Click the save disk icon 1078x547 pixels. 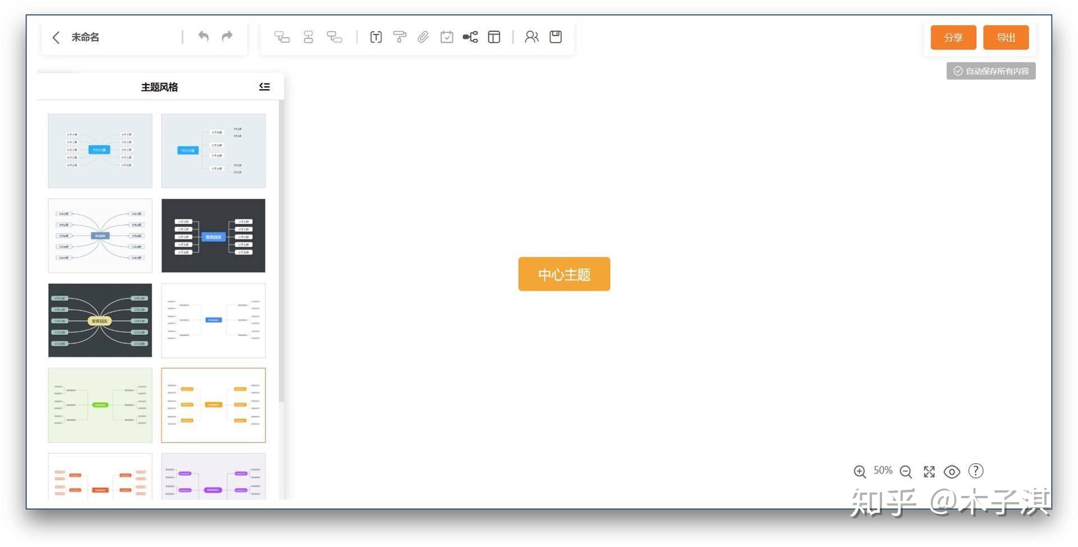(x=556, y=37)
